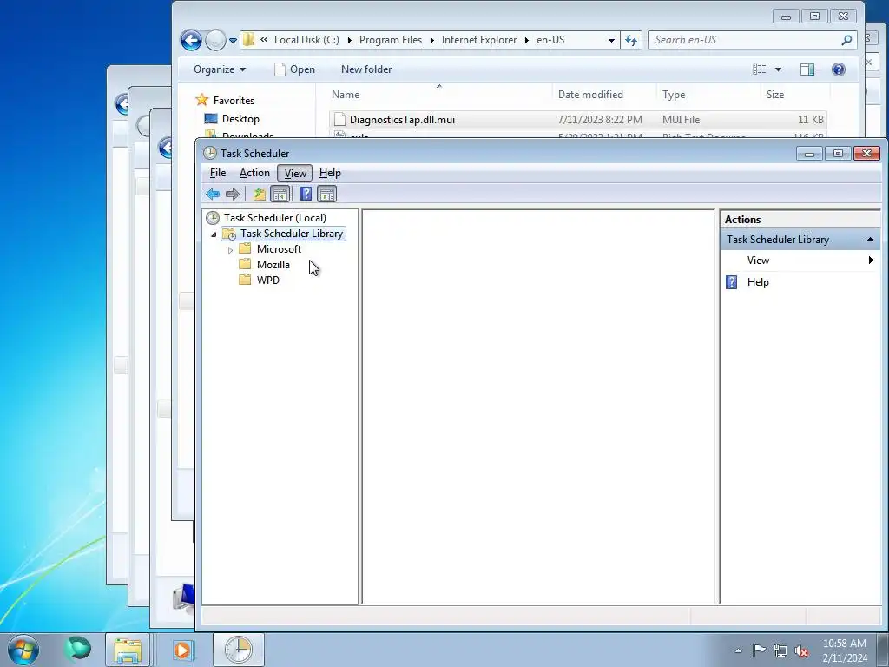Open the Help menu in Task Scheduler
The image size is (889, 667).
(x=330, y=173)
